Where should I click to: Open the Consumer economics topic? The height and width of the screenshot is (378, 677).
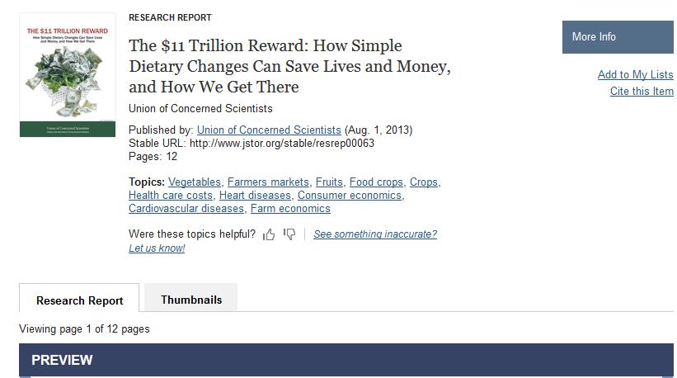pyautogui.click(x=350, y=196)
